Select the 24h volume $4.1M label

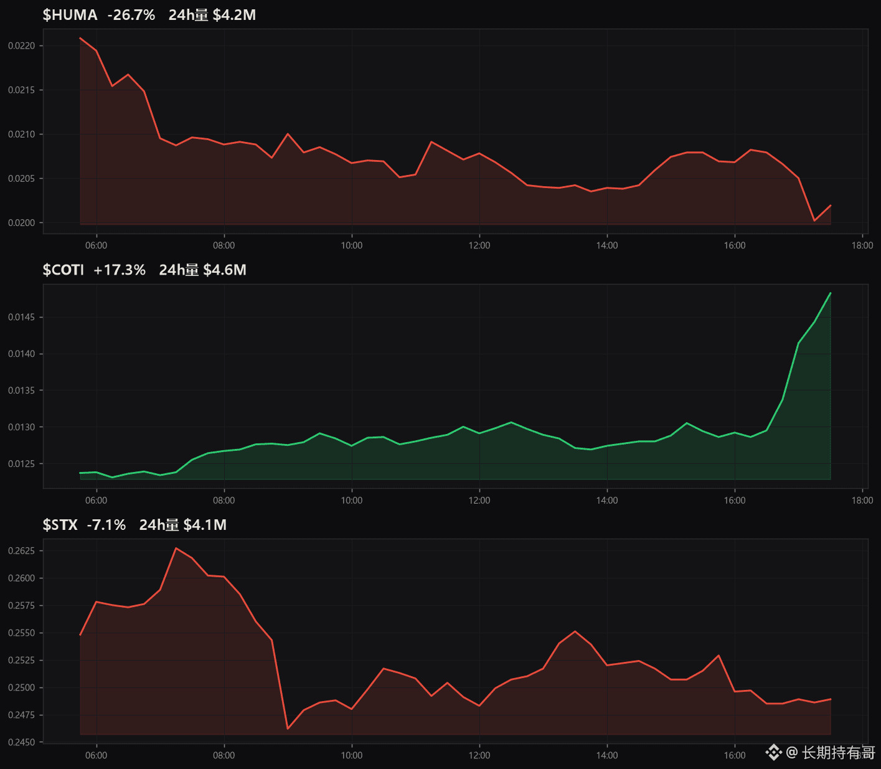(x=183, y=525)
